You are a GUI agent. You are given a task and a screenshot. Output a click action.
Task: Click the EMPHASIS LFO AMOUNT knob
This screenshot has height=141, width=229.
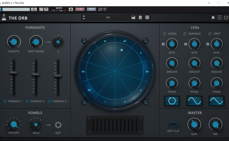[194, 63]
